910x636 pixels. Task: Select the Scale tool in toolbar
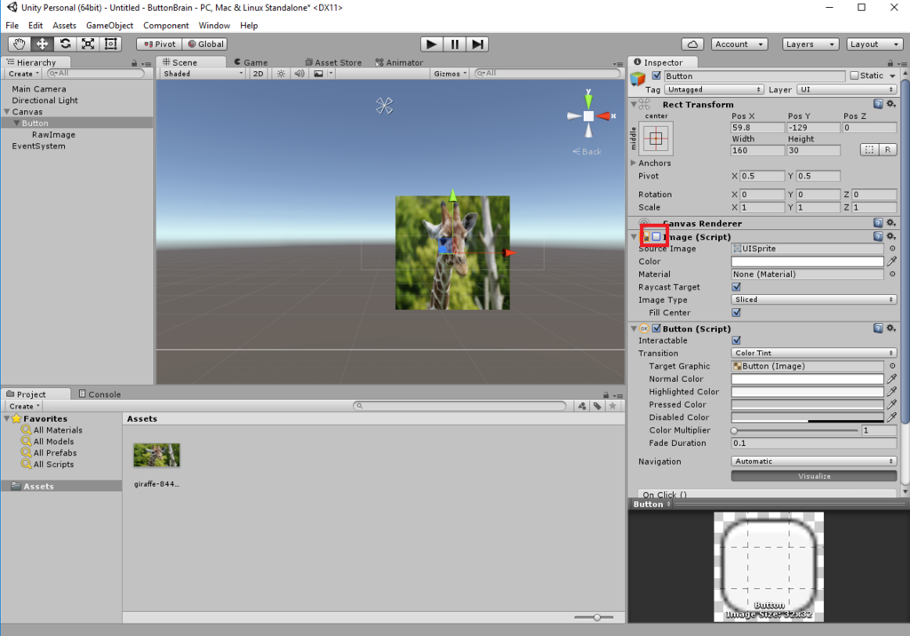[x=88, y=44]
